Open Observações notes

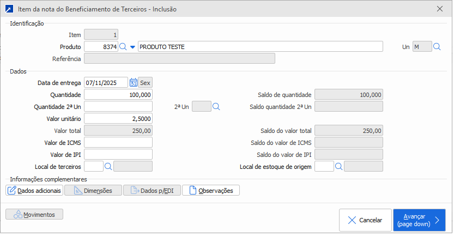[211, 191]
